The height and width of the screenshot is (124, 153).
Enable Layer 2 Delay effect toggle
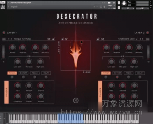click(x=140, y=77)
